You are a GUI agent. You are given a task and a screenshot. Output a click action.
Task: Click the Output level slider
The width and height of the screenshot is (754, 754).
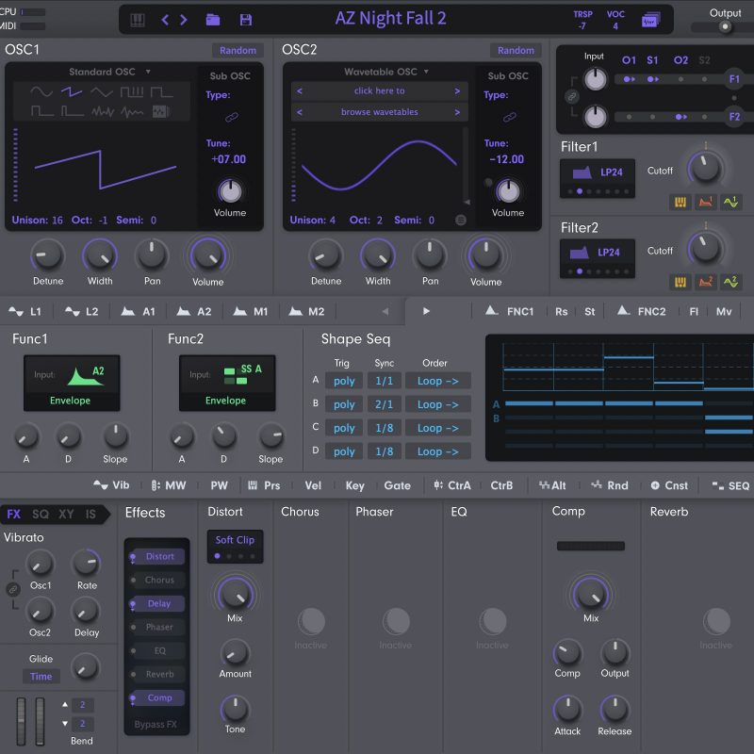[x=724, y=26]
